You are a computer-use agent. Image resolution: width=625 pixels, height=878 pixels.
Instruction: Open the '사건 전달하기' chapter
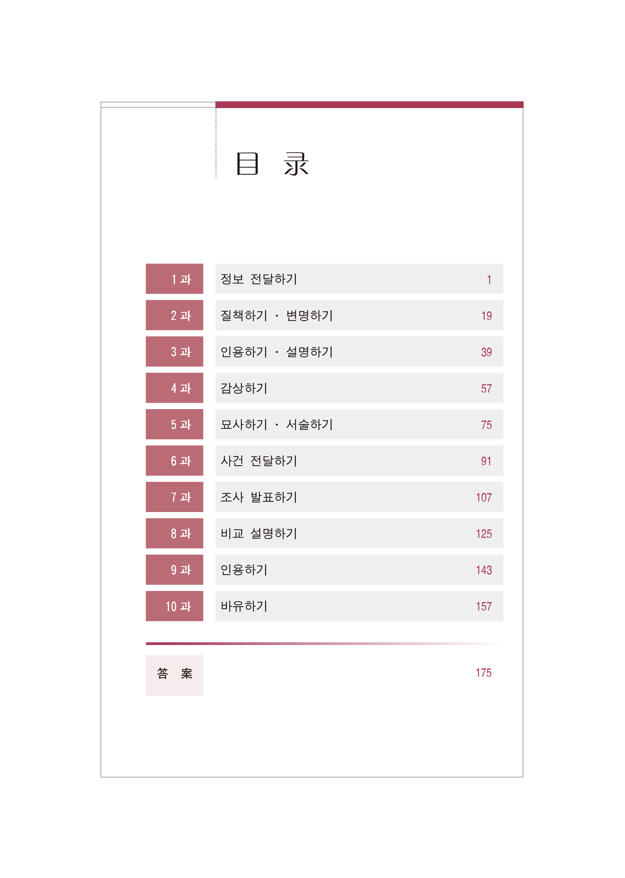coord(259,461)
